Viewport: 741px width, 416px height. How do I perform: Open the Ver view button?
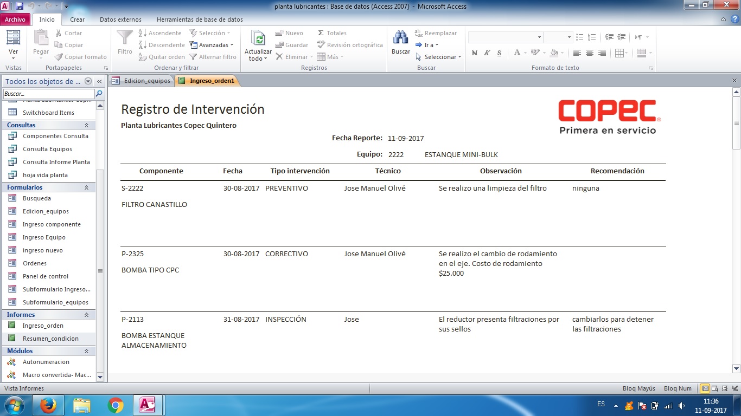[x=13, y=44]
